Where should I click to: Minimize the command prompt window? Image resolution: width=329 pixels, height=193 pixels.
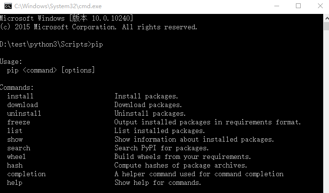click(276, 6)
